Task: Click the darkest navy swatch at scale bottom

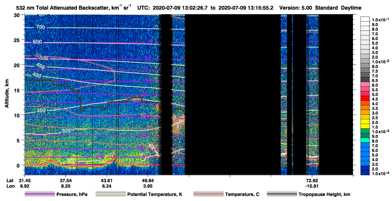Action: (x=365, y=173)
